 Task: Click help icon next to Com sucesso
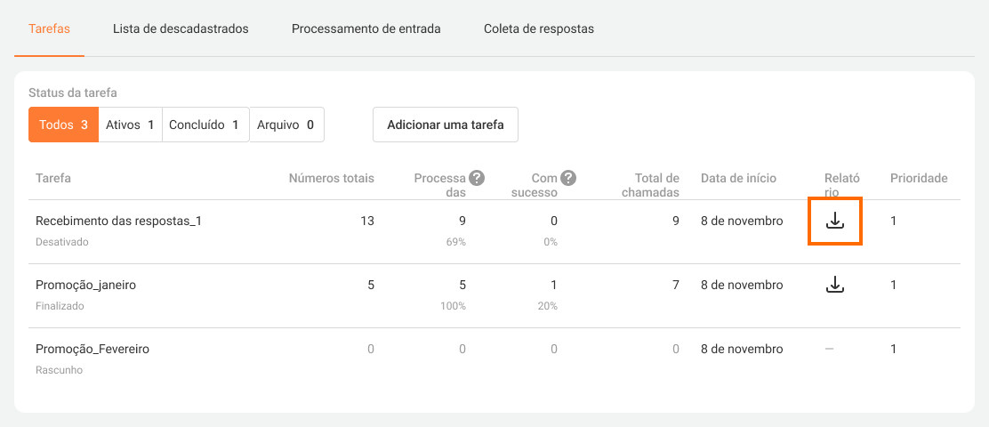(568, 178)
